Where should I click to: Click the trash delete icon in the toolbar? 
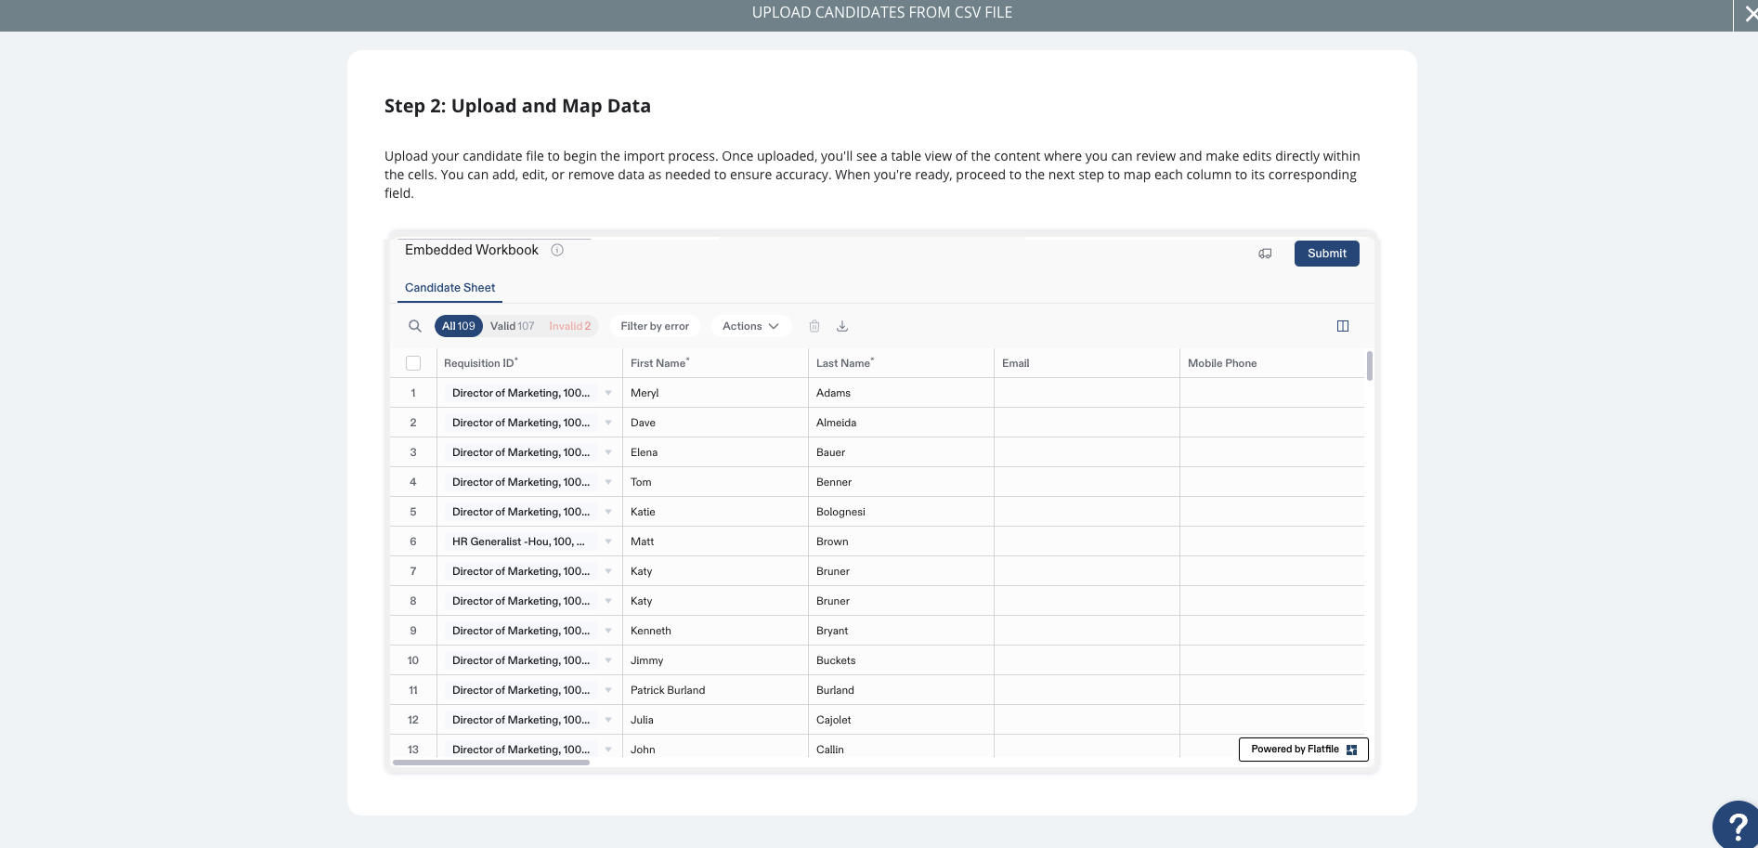814,326
